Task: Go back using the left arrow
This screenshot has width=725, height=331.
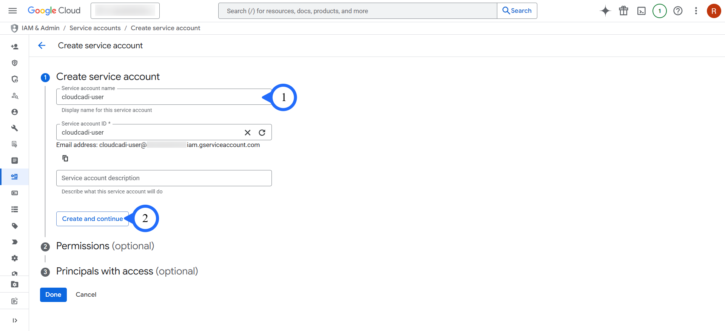Action: pyautogui.click(x=42, y=46)
